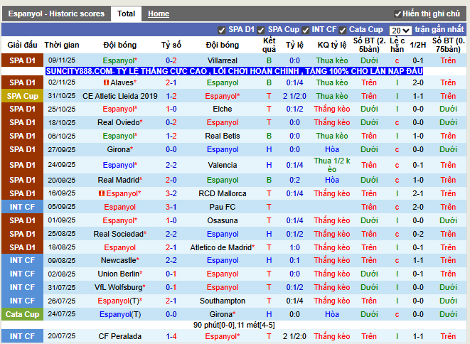470x344 pixels.
Task: Open the CF Peralada team link
Action: pos(120,336)
